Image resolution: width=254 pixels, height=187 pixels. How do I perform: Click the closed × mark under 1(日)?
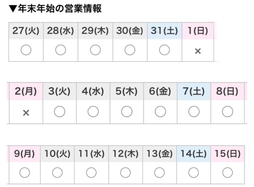pos(198,51)
